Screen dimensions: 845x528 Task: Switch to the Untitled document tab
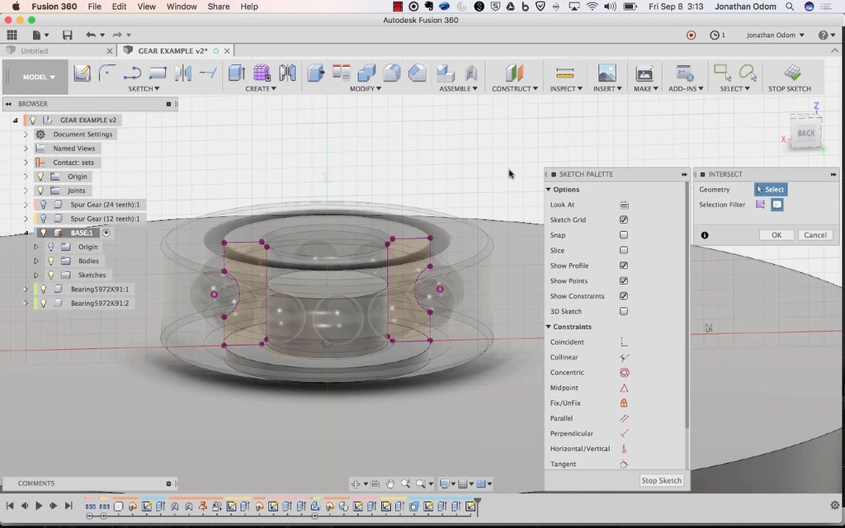(x=35, y=51)
